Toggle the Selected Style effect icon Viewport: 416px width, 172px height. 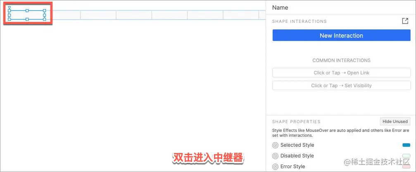click(276, 145)
